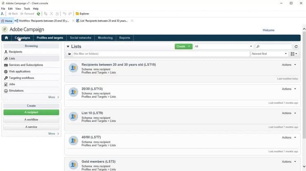306x171 pixels.
Task: Open Web applications in Browsing
Action: pyautogui.click(x=31, y=71)
